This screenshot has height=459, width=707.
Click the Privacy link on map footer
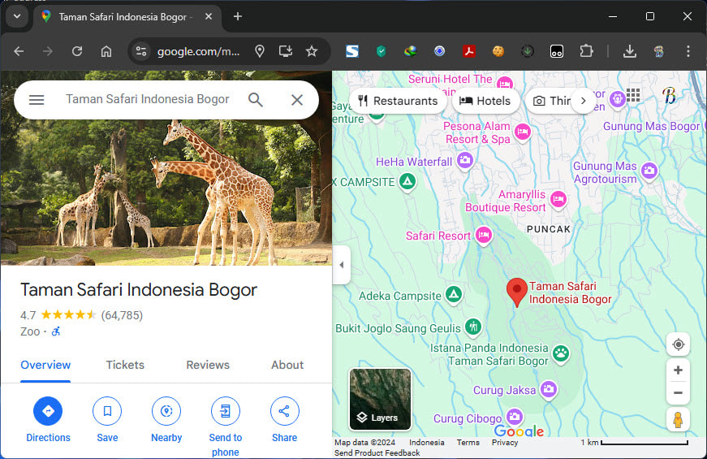505,442
